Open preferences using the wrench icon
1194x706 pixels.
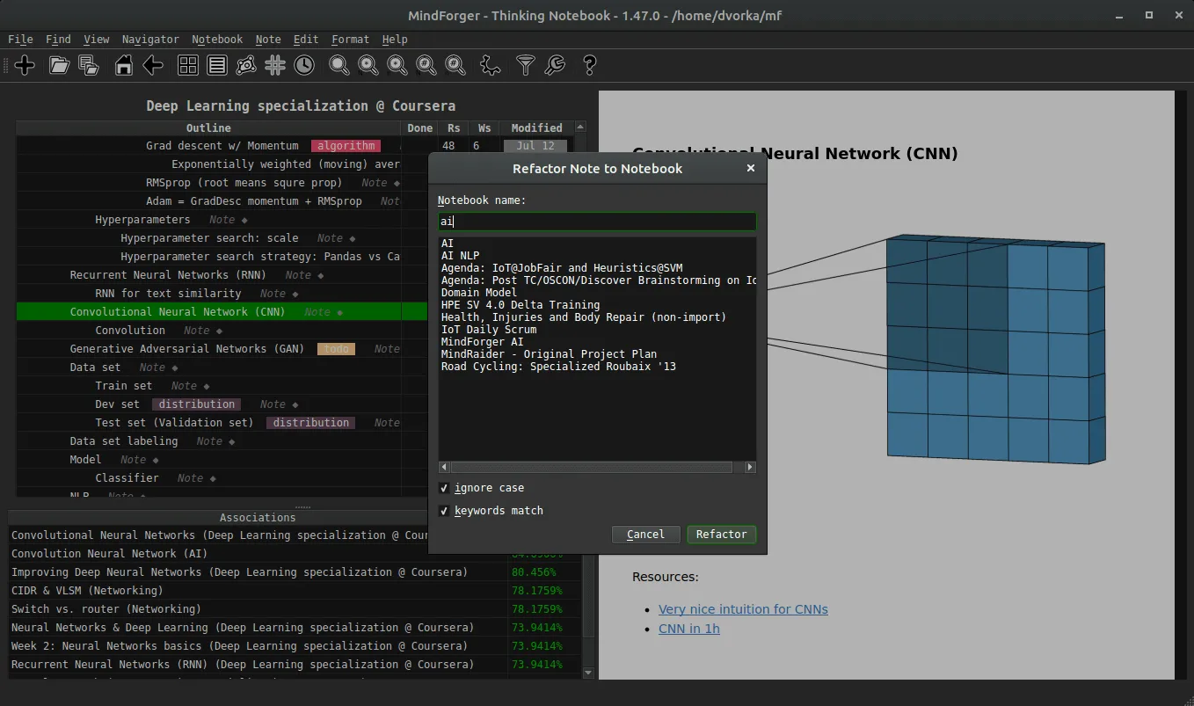point(555,65)
